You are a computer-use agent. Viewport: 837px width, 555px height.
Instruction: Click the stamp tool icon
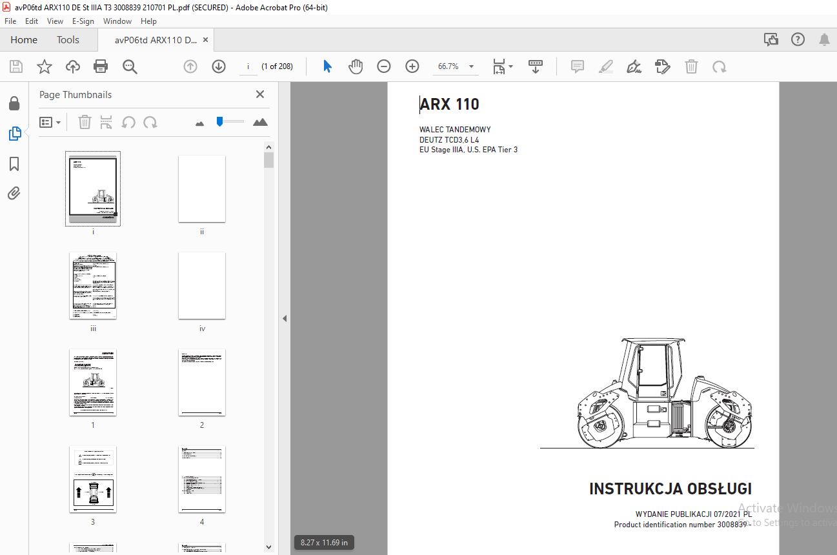pos(662,66)
